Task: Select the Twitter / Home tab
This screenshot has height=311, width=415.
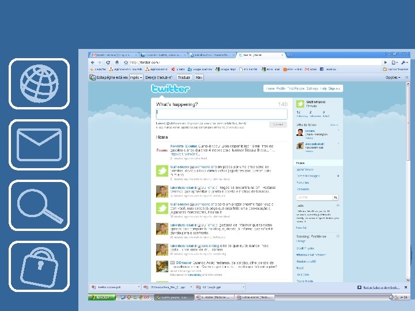Action: coord(261,55)
